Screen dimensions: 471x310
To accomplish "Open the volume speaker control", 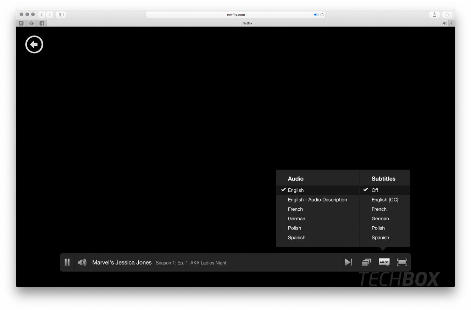I will 82,262.
